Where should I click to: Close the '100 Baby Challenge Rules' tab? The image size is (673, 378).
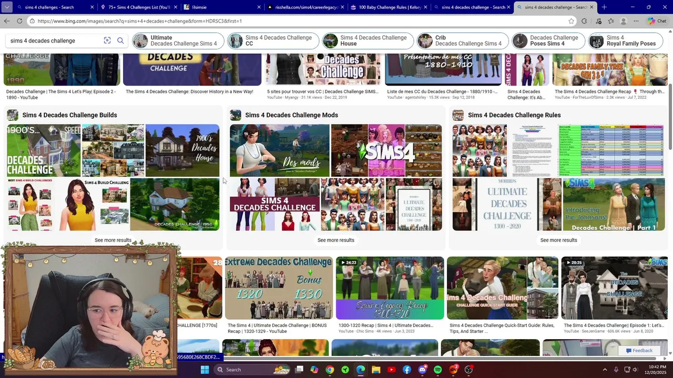point(425,7)
